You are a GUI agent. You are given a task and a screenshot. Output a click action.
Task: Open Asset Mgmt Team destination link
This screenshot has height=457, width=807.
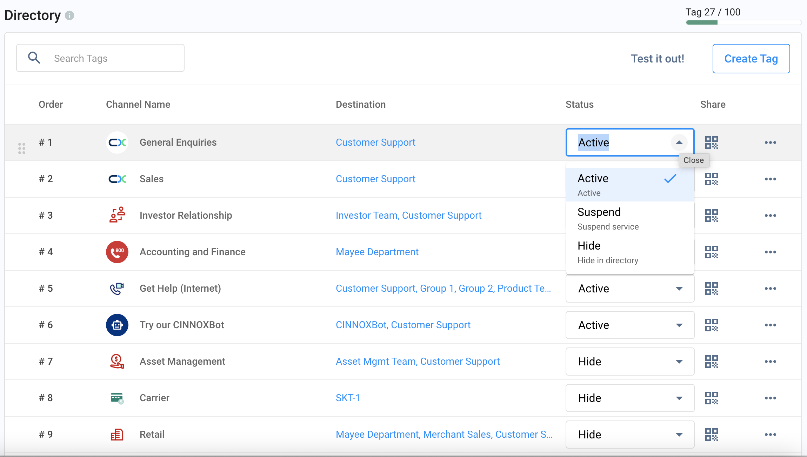pos(418,362)
